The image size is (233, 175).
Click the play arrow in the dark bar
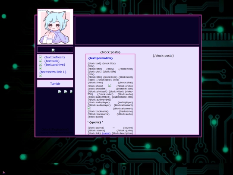[x=70, y=50]
